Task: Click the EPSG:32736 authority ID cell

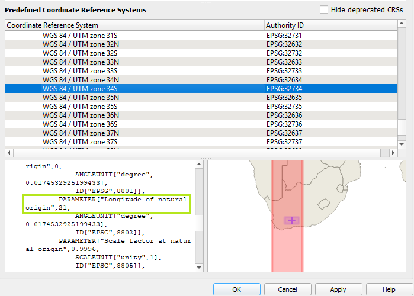Action: tap(284, 124)
